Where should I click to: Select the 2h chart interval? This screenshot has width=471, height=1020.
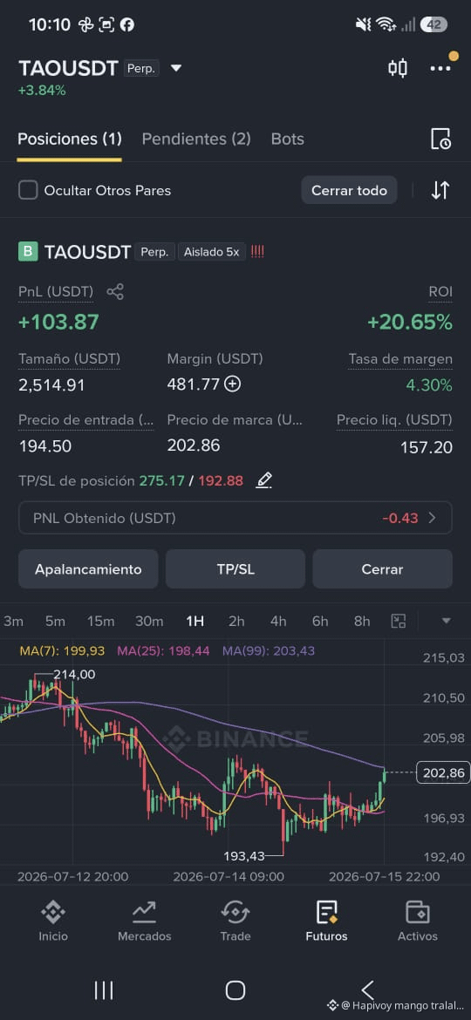pos(236,622)
